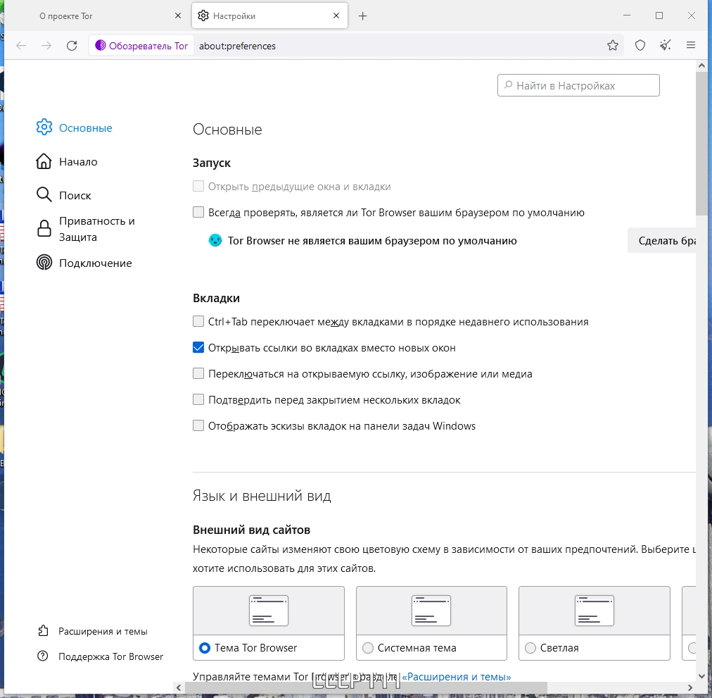Click the 'Язык и внешний вид' heading
Screen dimensions: 712x698
262,496
